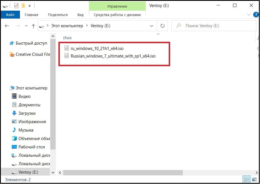Select Этот компьютер in the navigation pane
The height and width of the screenshot is (184, 260).
click(x=31, y=88)
